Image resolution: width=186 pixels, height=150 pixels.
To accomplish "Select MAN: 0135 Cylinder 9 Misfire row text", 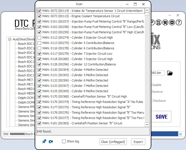I will click(x=75, y=91).
